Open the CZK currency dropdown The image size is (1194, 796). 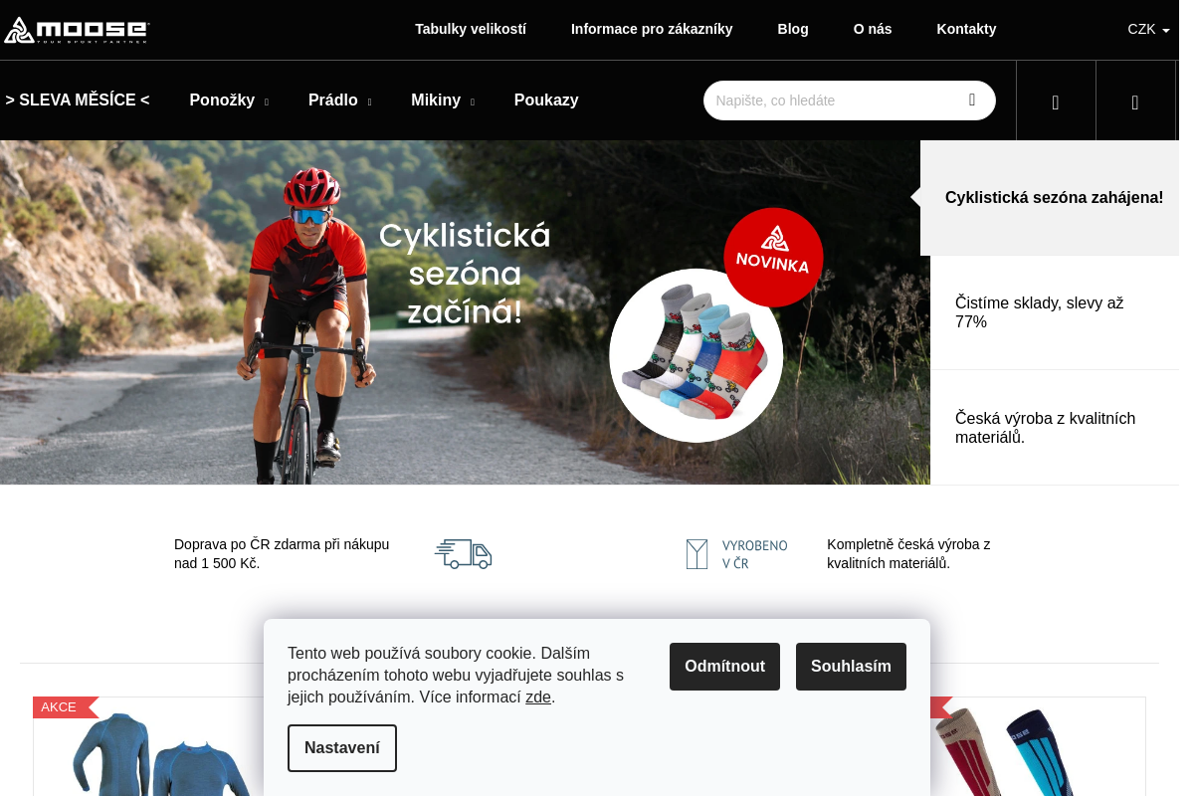[x=1148, y=29]
